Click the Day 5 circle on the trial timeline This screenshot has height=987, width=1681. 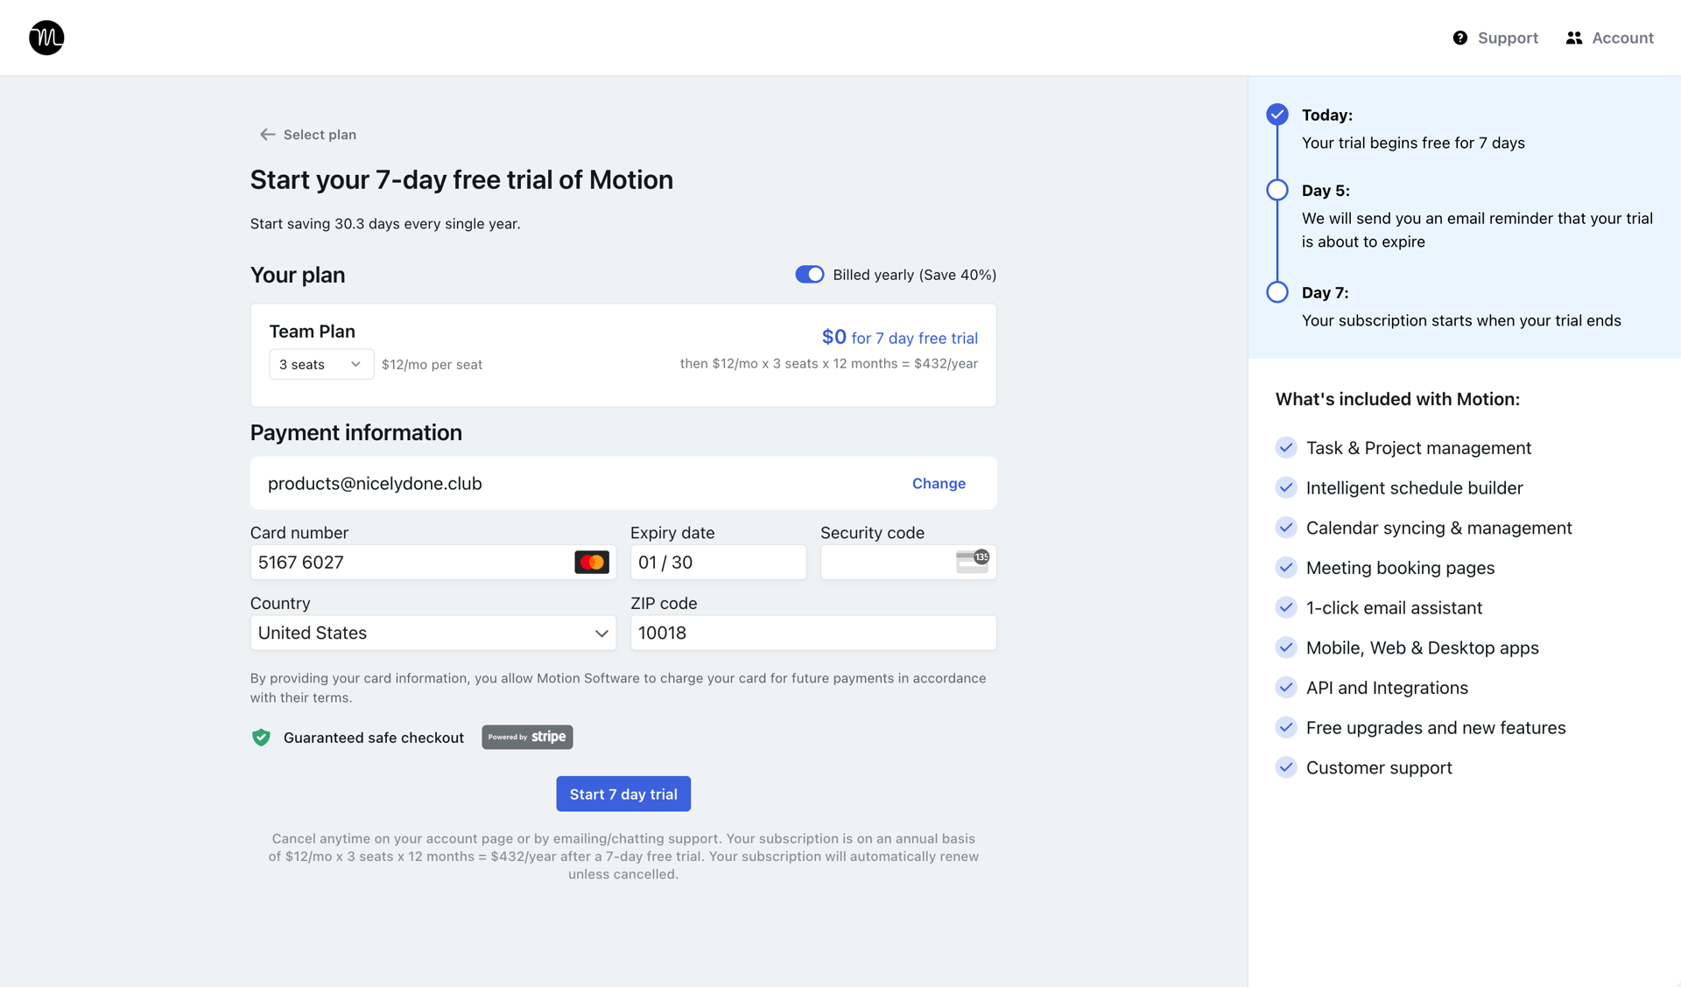pos(1277,189)
